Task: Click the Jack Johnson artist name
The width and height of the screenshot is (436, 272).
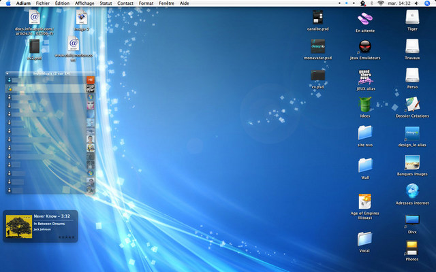Action: pyautogui.click(x=42, y=230)
